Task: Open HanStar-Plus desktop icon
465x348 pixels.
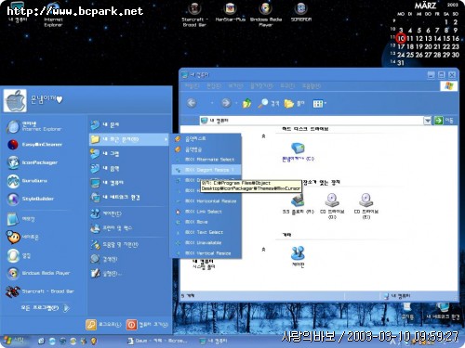Action: (x=230, y=12)
